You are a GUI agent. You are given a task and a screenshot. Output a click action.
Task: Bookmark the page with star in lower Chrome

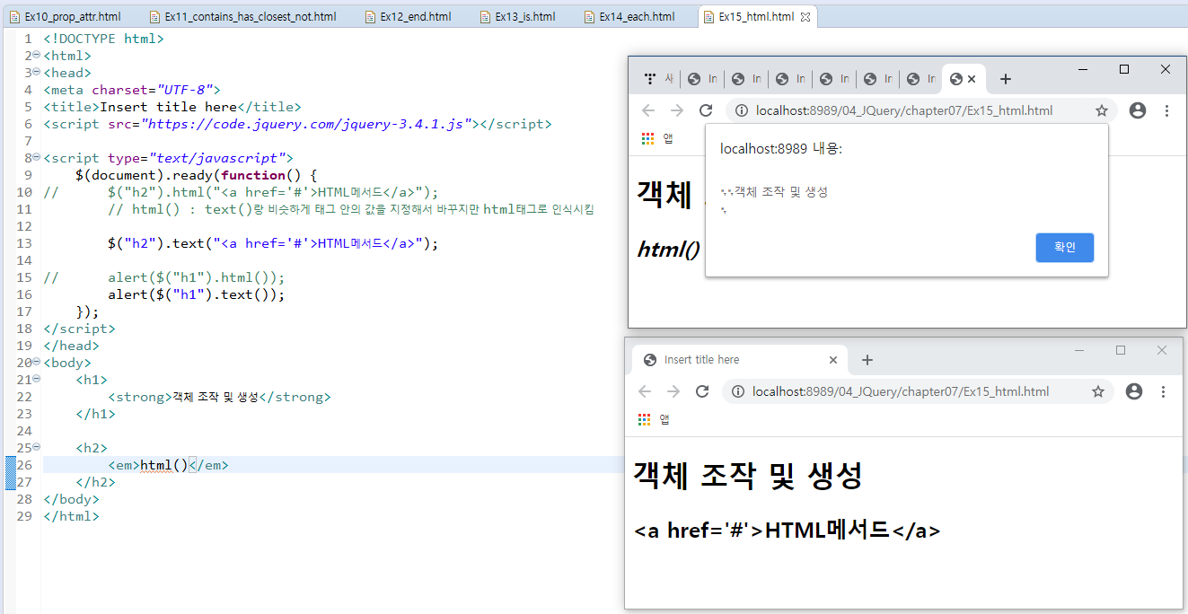pyautogui.click(x=1097, y=391)
